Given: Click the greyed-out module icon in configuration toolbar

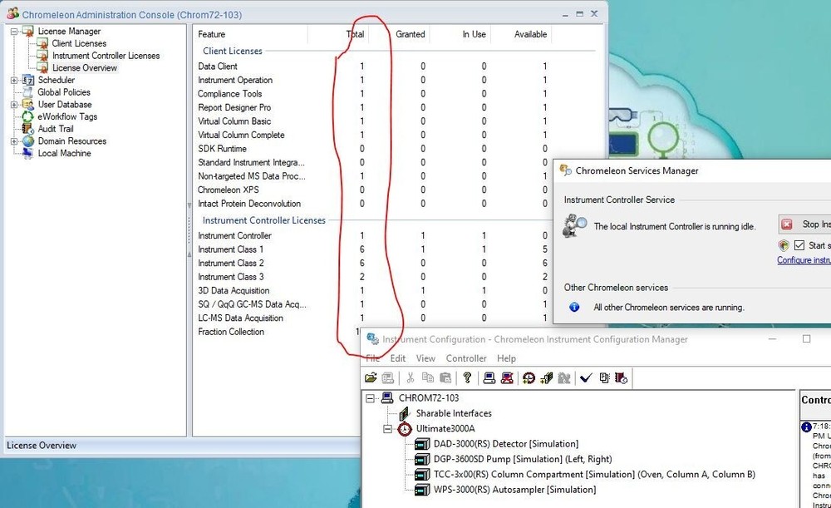Looking at the screenshot, I should (564, 377).
